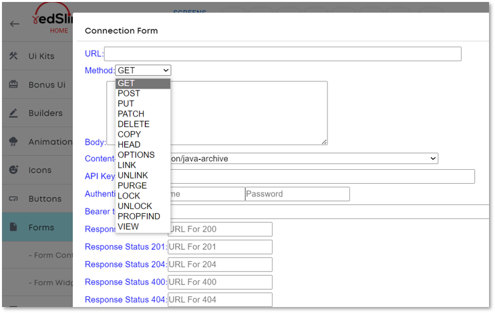Screen dimensions: 495x313
Task: Choose PURGE in the method list
Action: (x=143, y=186)
